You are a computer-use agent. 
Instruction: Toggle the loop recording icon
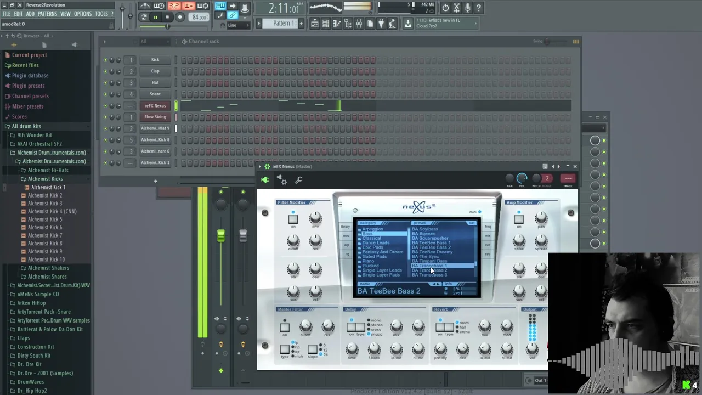pos(202,6)
